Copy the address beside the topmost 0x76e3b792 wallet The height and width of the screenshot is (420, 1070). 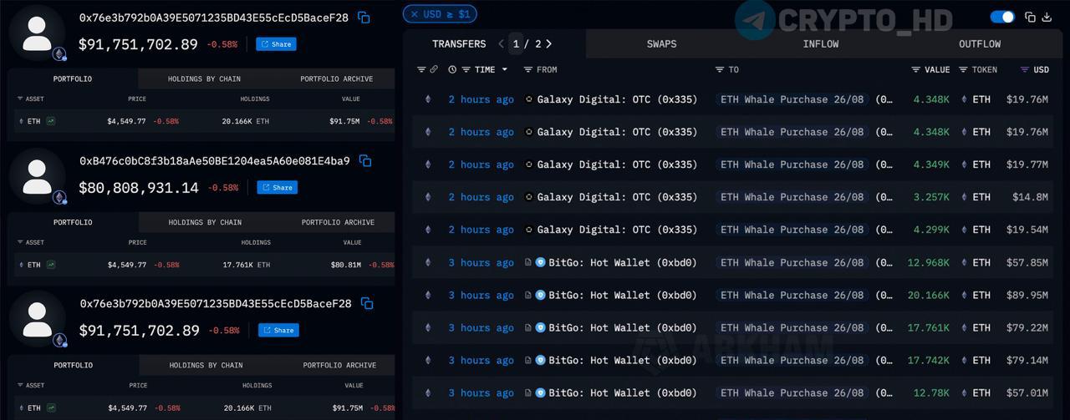(x=364, y=18)
